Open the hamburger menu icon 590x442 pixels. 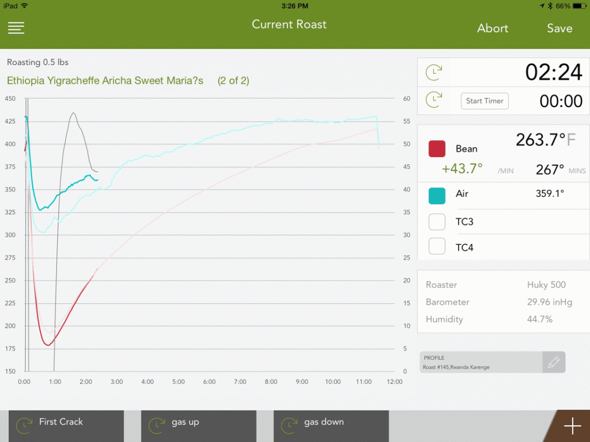click(x=16, y=28)
